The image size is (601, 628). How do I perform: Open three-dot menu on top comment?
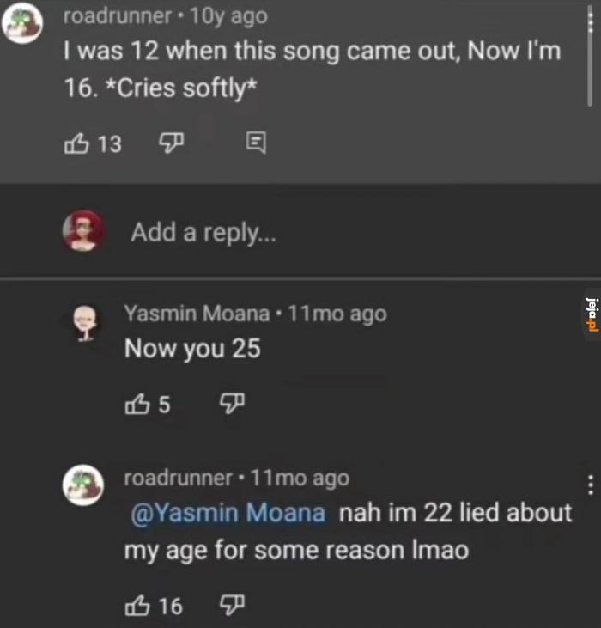[590, 21]
